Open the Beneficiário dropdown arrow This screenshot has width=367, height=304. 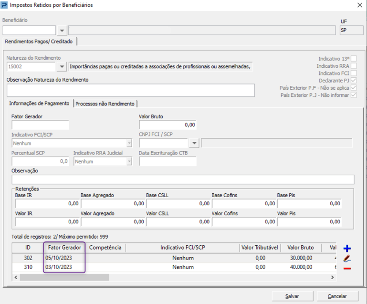tap(62, 31)
